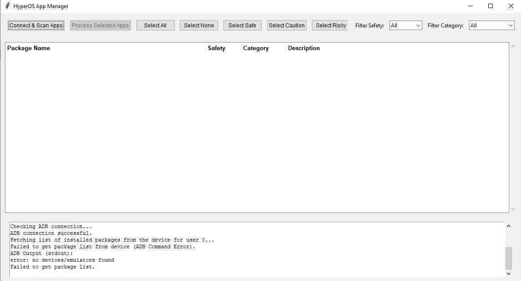
Task: Click the HyperOS App Manager title bar icon
Action: (x=8, y=6)
